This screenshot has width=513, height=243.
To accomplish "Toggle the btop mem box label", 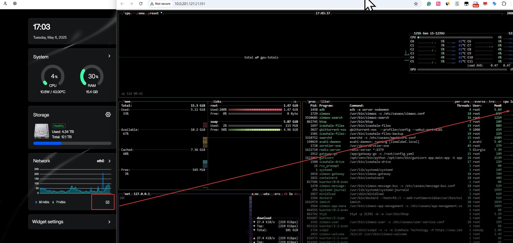I will (x=127, y=101).
